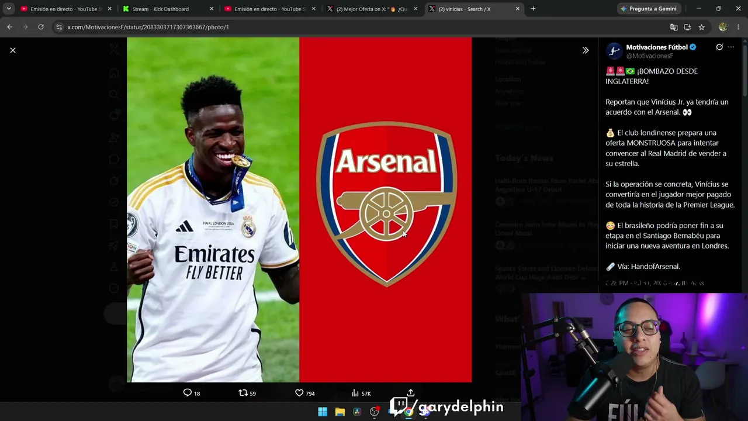Open the Motivaciones Fútbol profile name link
This screenshot has height=421, width=748.
tap(657, 47)
